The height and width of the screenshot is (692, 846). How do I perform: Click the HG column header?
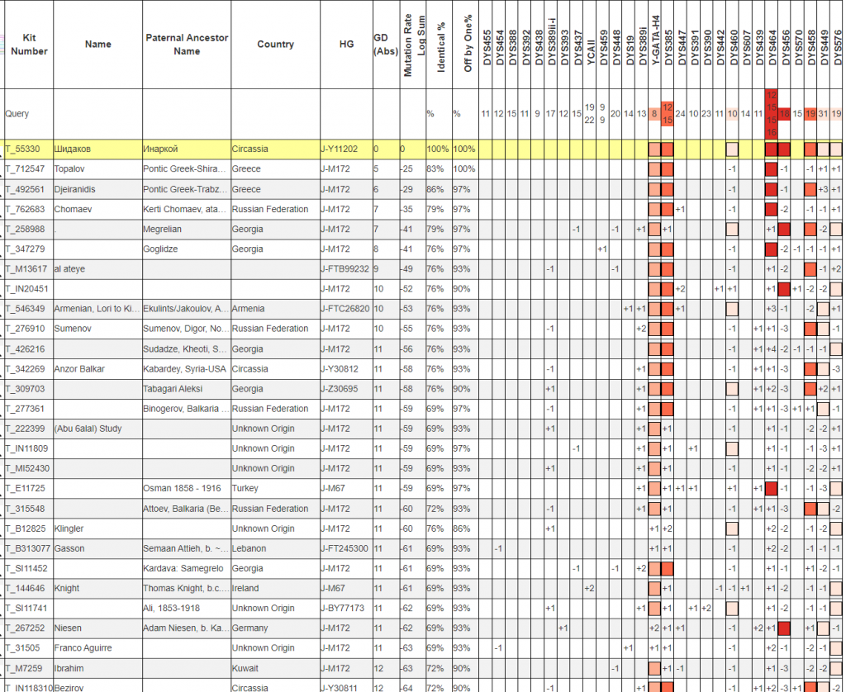tap(346, 45)
